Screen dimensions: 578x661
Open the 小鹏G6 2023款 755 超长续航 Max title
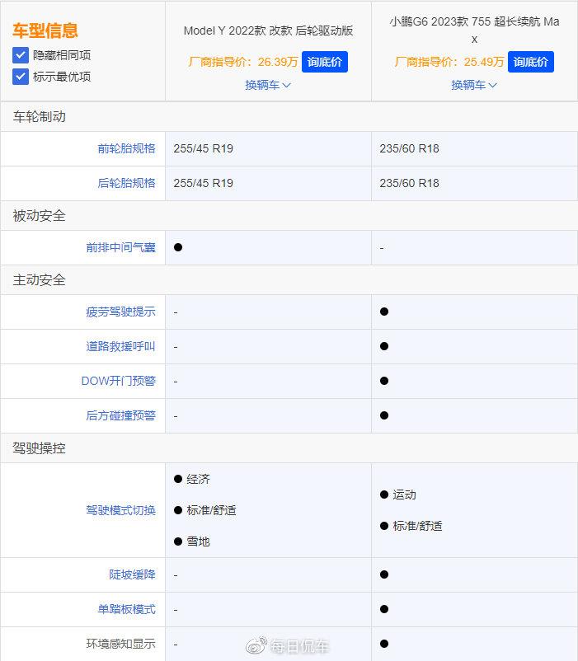[x=474, y=30]
